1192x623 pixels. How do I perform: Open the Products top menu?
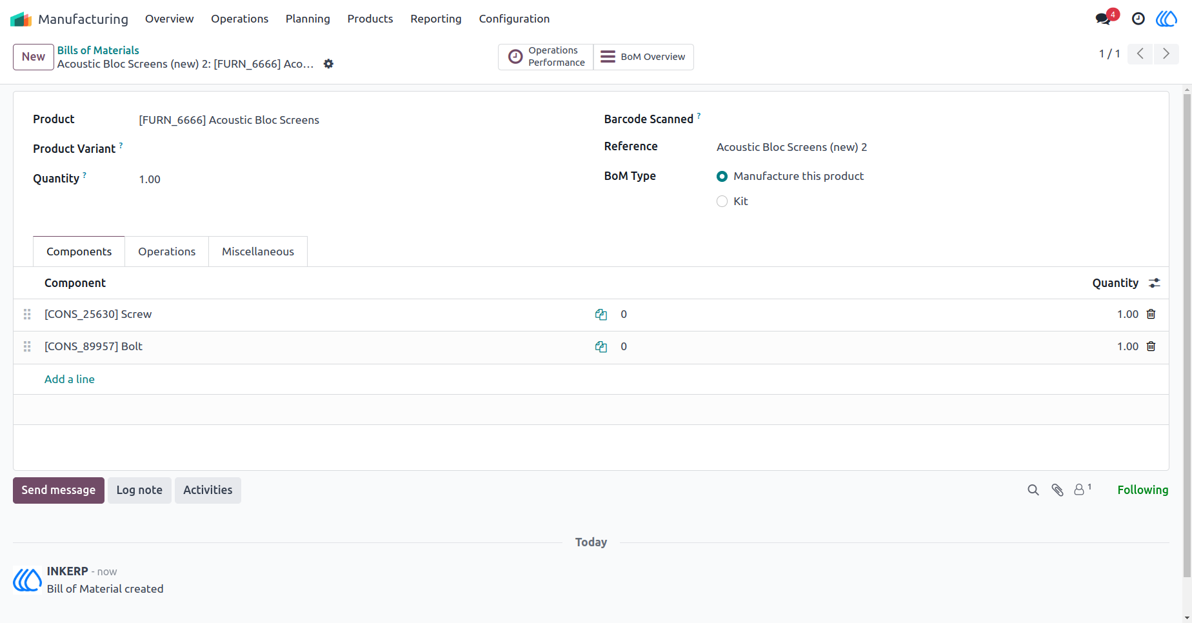370,19
